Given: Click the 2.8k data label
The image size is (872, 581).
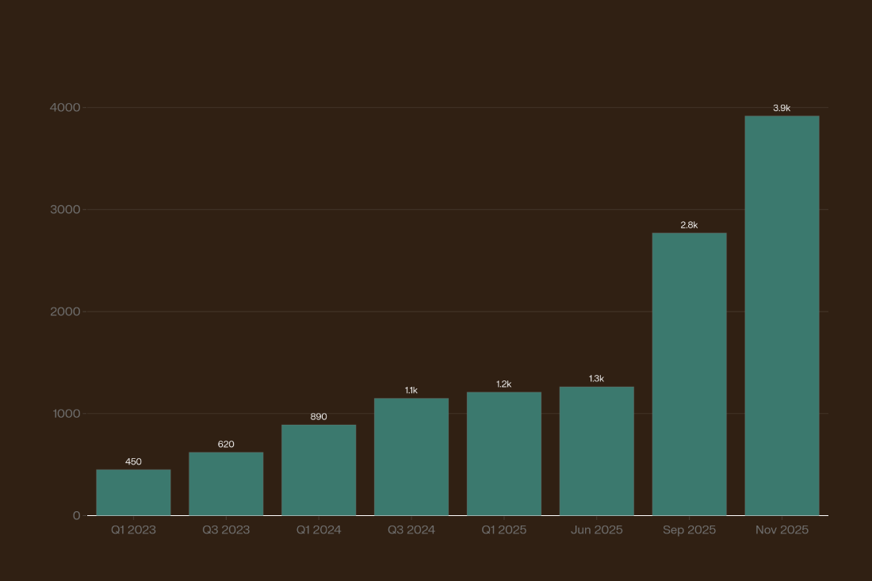Looking at the screenshot, I should point(689,225).
